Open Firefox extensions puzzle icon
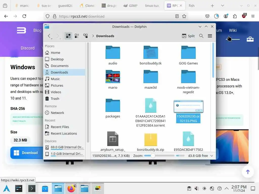The image size is (259, 194). pos(235,16)
